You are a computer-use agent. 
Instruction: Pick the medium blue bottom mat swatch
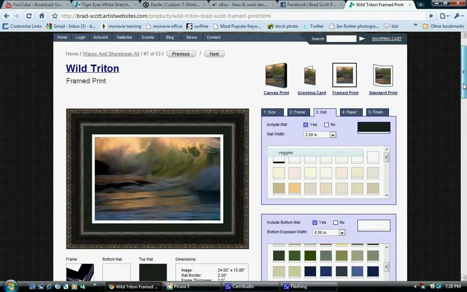tap(357, 272)
